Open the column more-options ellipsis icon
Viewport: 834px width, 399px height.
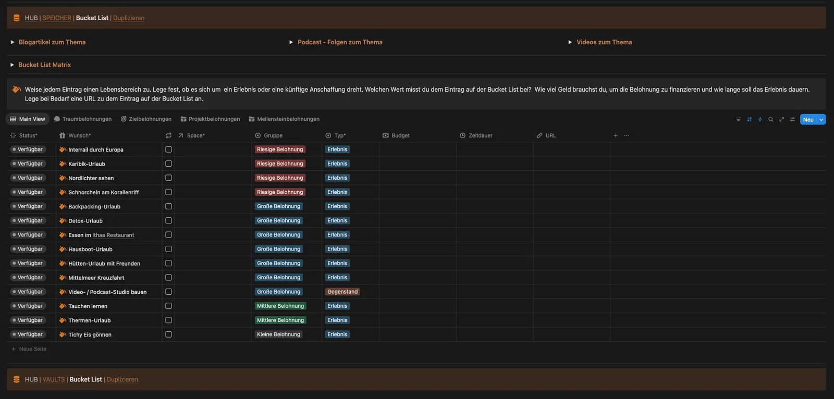click(x=627, y=135)
